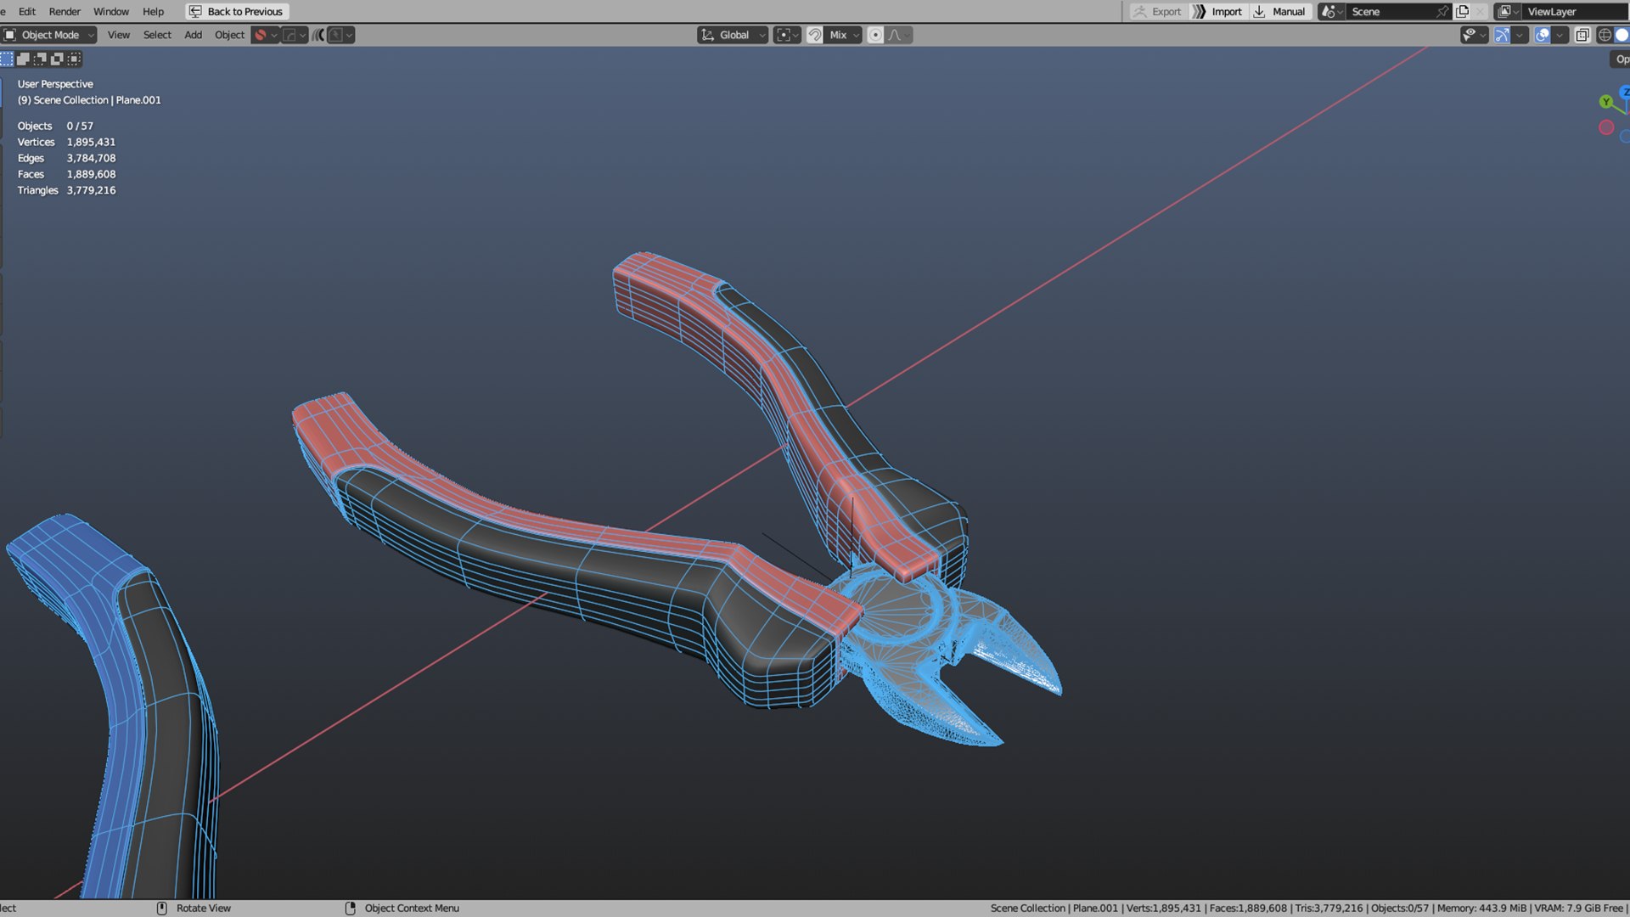Click the curved lines icon in header
This screenshot has width=1630, height=917.
click(x=318, y=35)
